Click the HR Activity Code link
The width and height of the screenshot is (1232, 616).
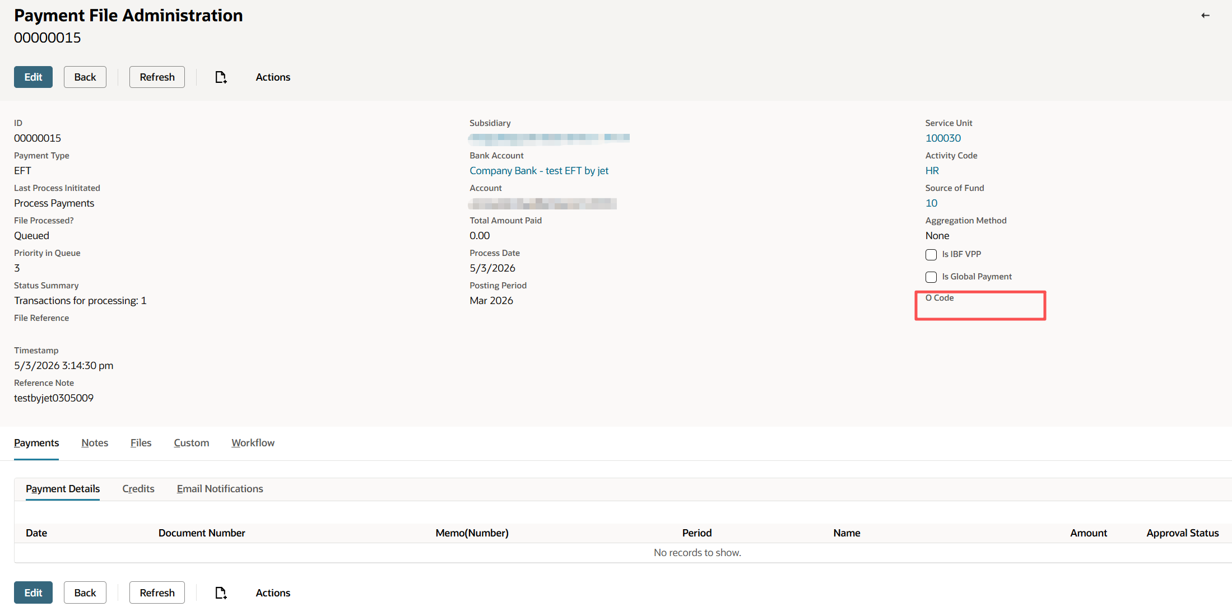click(x=932, y=171)
